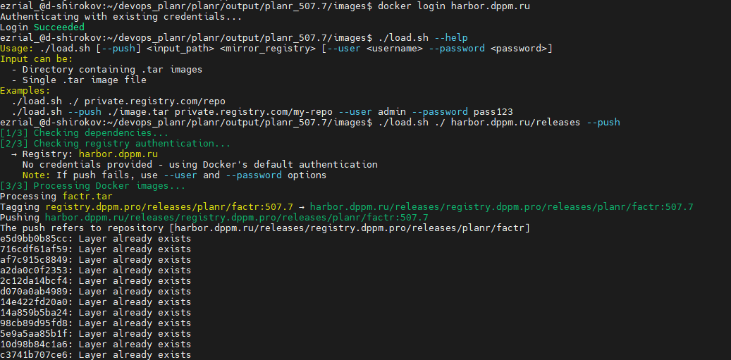The height and width of the screenshot is (360, 731).
Task: Click 'Directory containing .tar images' line
Action: pos(112,69)
